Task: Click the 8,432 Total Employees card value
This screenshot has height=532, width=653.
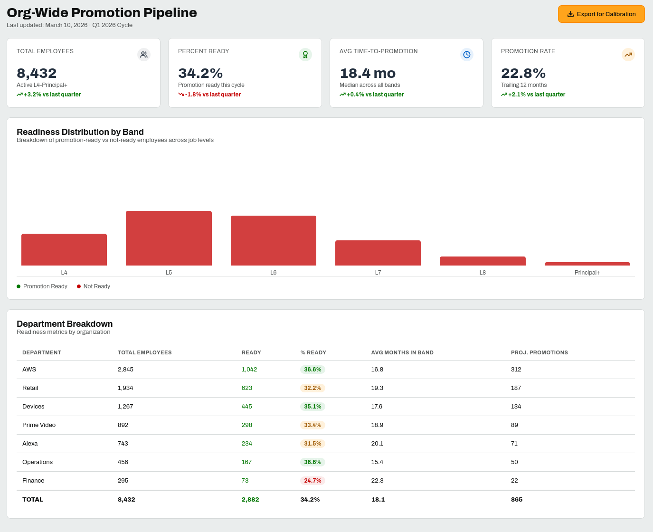Action: (37, 73)
